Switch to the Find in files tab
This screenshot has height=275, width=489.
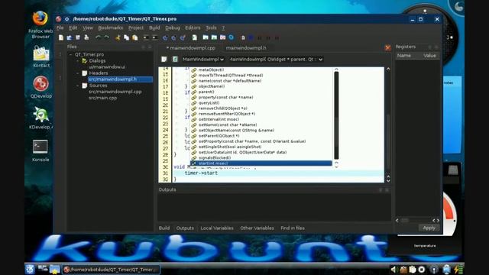coord(293,228)
